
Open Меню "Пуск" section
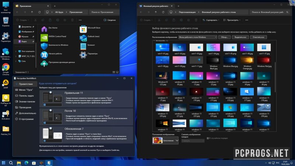point(25,90)
